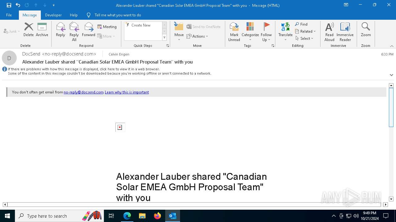Create a Meeting from this message
396x222 pixels.
[x=107, y=27]
